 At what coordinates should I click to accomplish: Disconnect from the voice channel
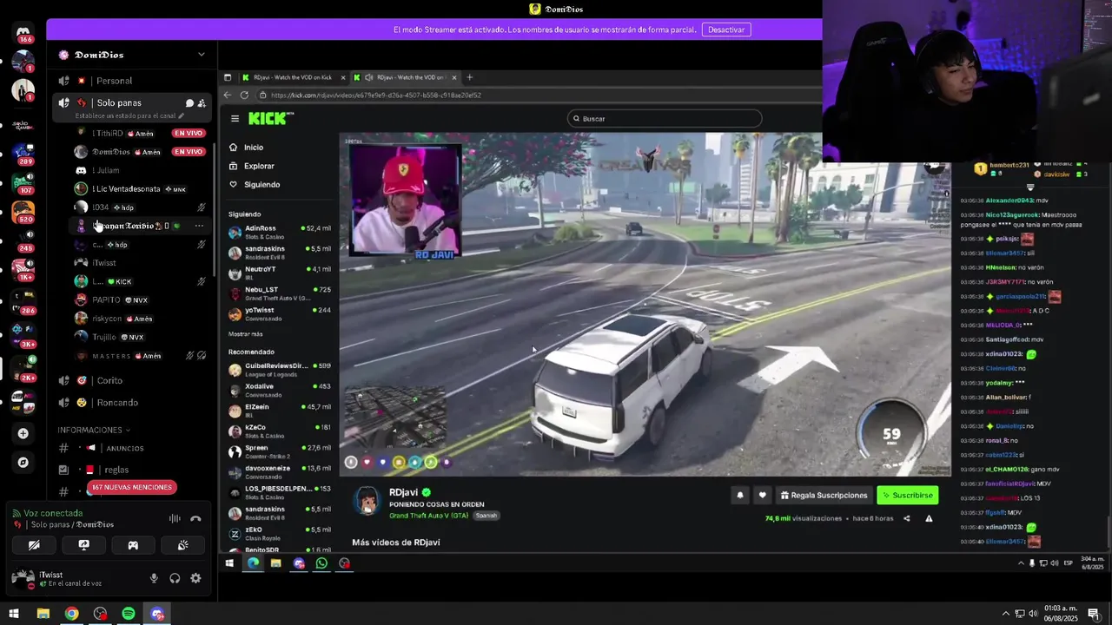pos(195,518)
